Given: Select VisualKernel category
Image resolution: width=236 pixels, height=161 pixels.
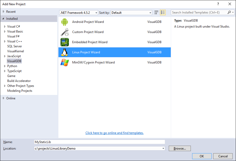Looking at the screenshot, I should [x=16, y=51].
